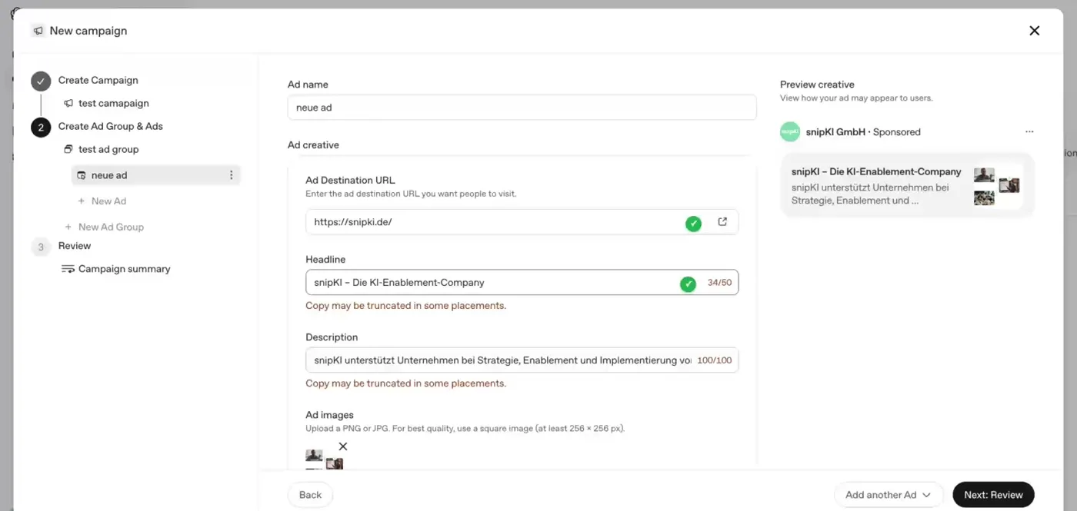Close the New campaign dialog

coord(1034,31)
